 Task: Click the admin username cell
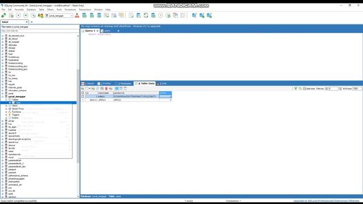pyautogui.click(x=105, y=96)
